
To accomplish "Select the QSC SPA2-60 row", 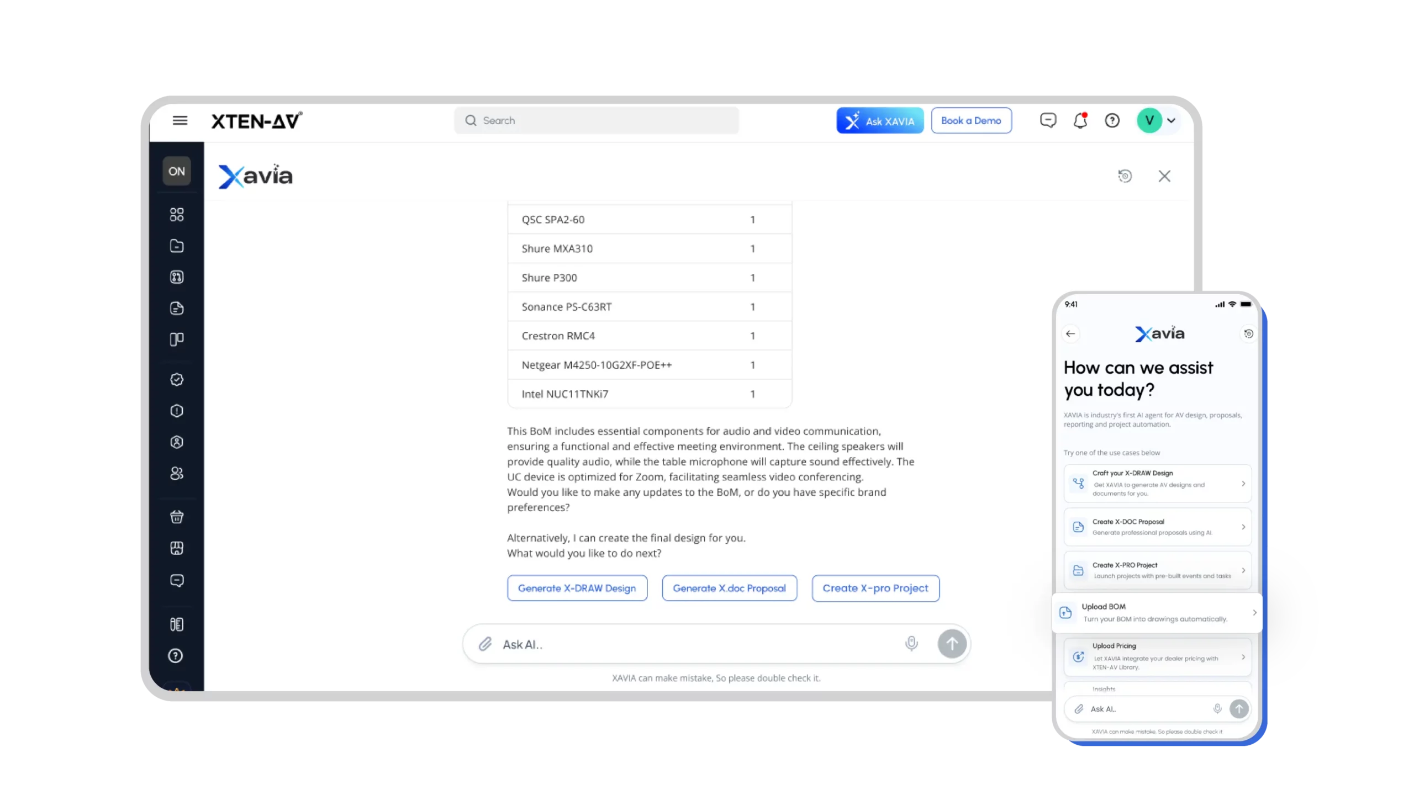I will pyautogui.click(x=649, y=219).
